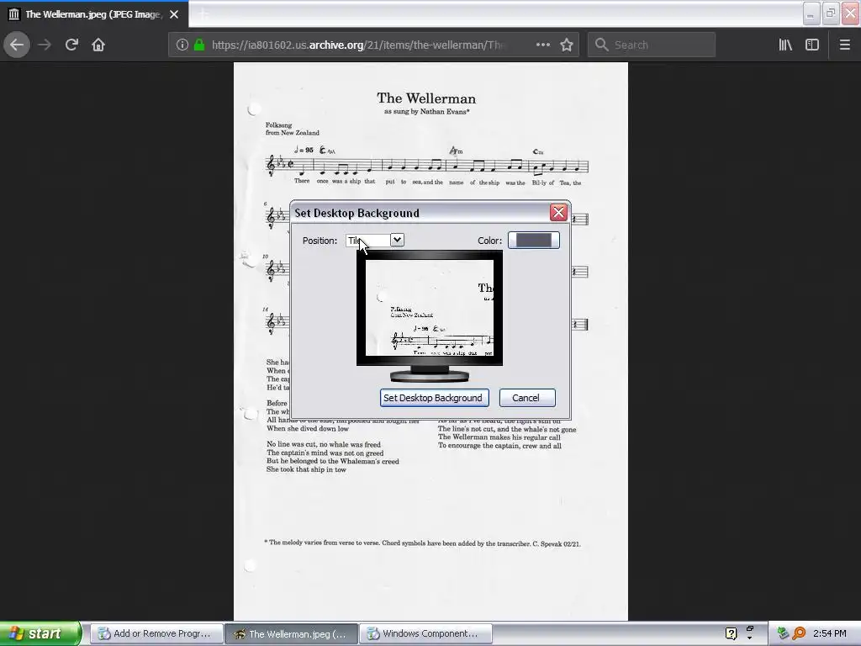Click the address bar URL
Viewport: 861px width, 646px height.
[x=357, y=45]
